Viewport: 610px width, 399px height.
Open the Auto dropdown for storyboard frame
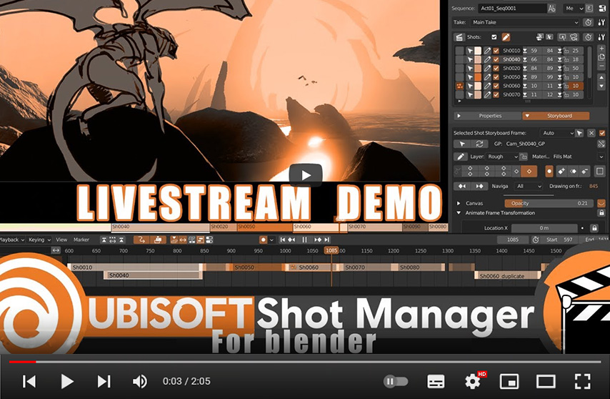pos(558,133)
